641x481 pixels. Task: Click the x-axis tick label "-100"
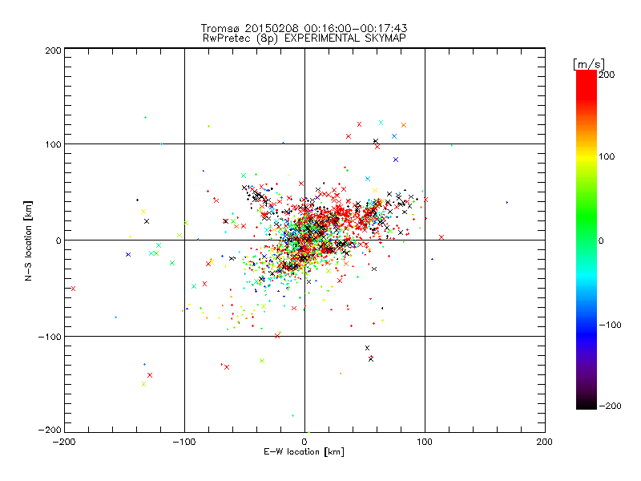(184, 442)
